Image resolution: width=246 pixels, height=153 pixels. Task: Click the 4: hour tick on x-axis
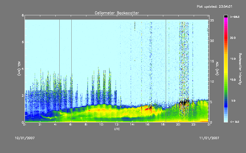55,125
